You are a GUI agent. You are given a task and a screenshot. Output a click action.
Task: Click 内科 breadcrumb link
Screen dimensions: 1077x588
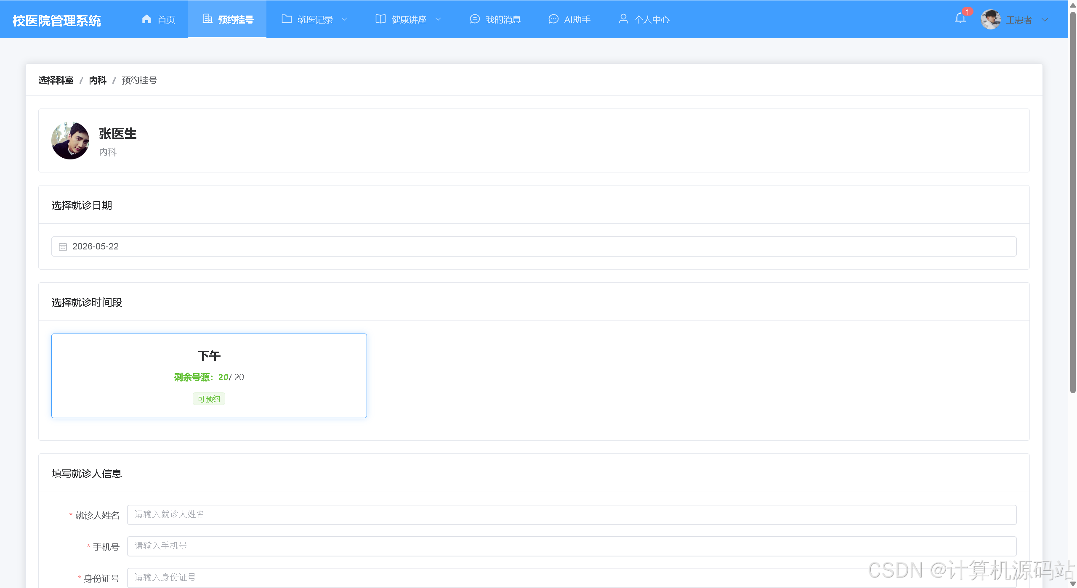click(98, 80)
